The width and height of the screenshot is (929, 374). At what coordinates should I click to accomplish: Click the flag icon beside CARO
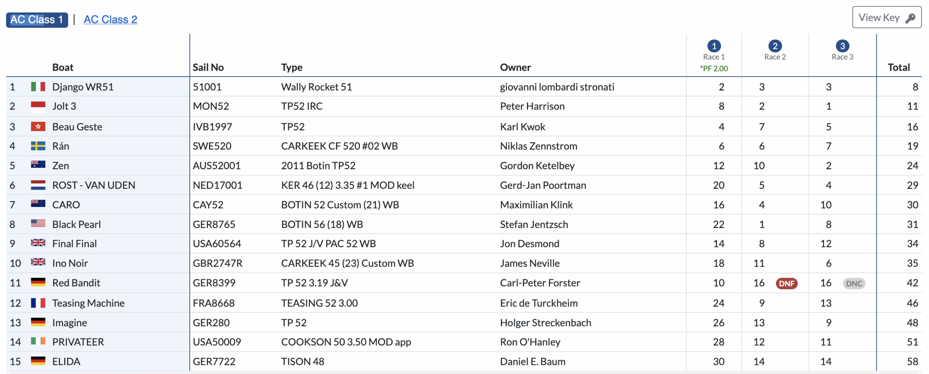coord(38,204)
